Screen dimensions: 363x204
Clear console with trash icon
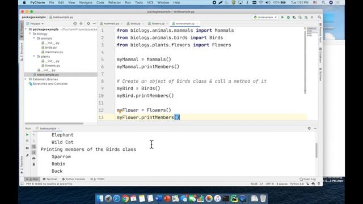pyautogui.click(x=34, y=164)
